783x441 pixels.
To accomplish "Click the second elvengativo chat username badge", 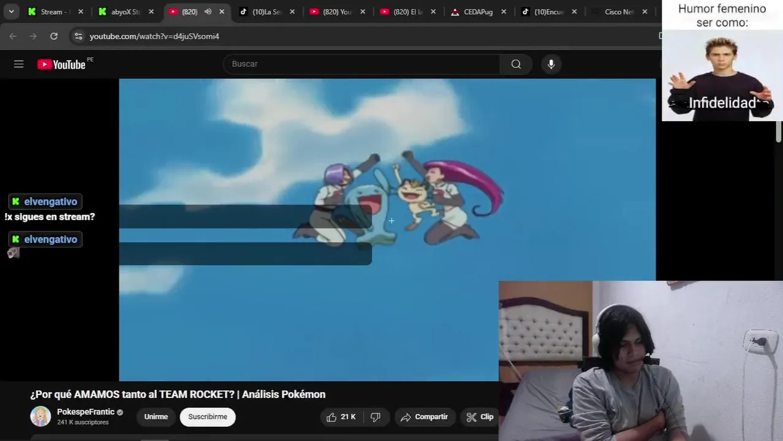I will [45, 239].
